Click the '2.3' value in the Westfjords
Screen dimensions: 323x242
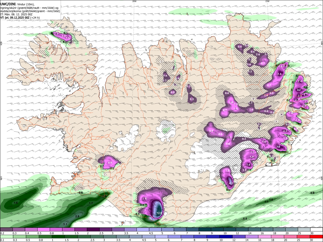(x=56, y=34)
